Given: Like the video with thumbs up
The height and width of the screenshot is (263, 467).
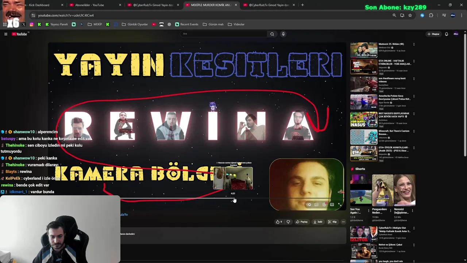Looking at the screenshot, I should tap(279, 222).
